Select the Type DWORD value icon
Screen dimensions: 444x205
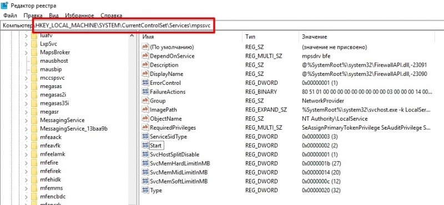click(145, 190)
